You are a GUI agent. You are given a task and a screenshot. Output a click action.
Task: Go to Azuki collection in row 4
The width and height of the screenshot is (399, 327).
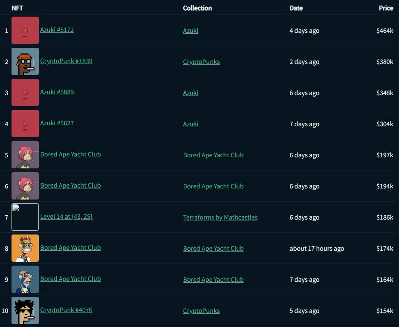point(191,124)
